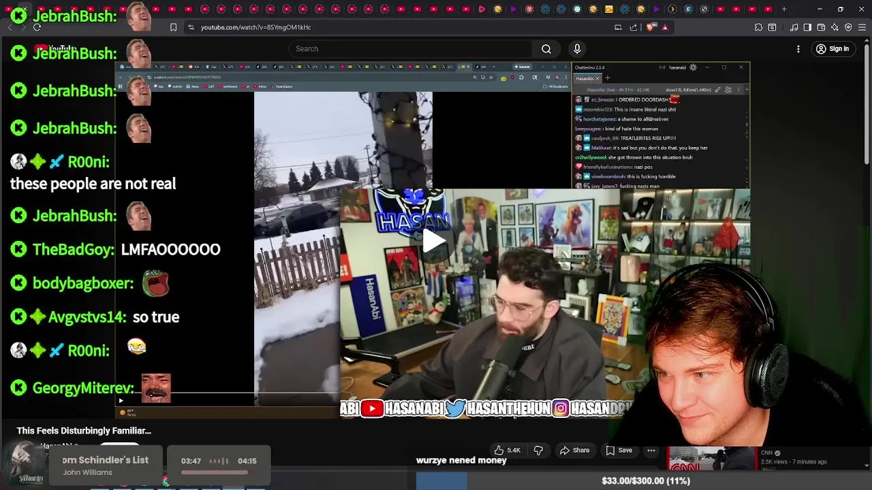Image resolution: width=872 pixels, height=490 pixels.
Task: Open YouTube settings three-dot menu
Action: pos(798,49)
